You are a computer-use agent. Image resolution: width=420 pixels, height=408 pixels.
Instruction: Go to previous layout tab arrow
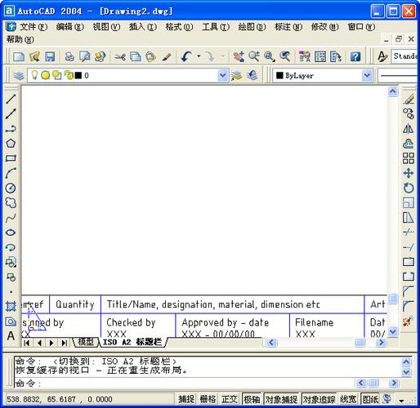point(39,343)
